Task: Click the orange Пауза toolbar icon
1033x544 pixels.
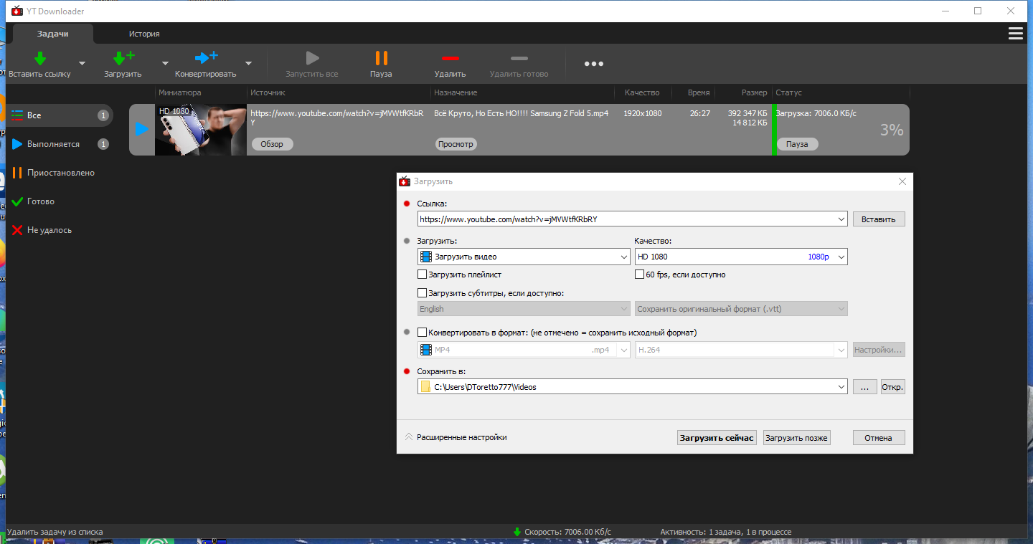Action: click(x=381, y=58)
